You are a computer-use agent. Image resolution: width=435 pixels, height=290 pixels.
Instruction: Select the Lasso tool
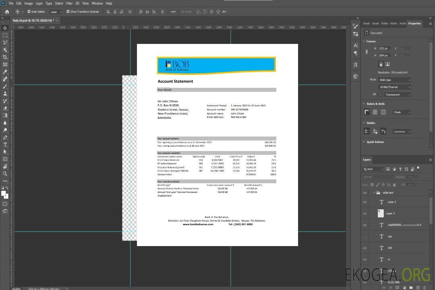coord(5,42)
